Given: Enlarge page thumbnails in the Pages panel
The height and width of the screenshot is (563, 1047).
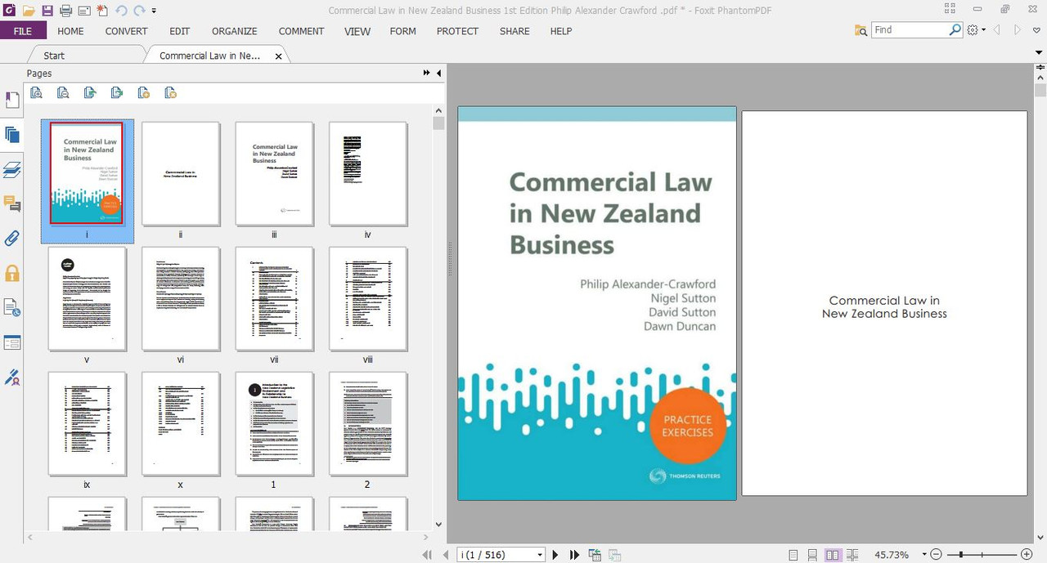Looking at the screenshot, I should coord(37,92).
